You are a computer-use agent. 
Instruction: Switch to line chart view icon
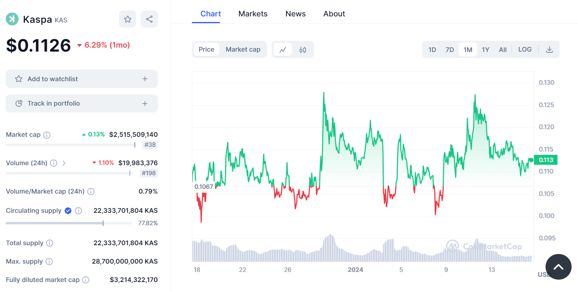click(283, 50)
